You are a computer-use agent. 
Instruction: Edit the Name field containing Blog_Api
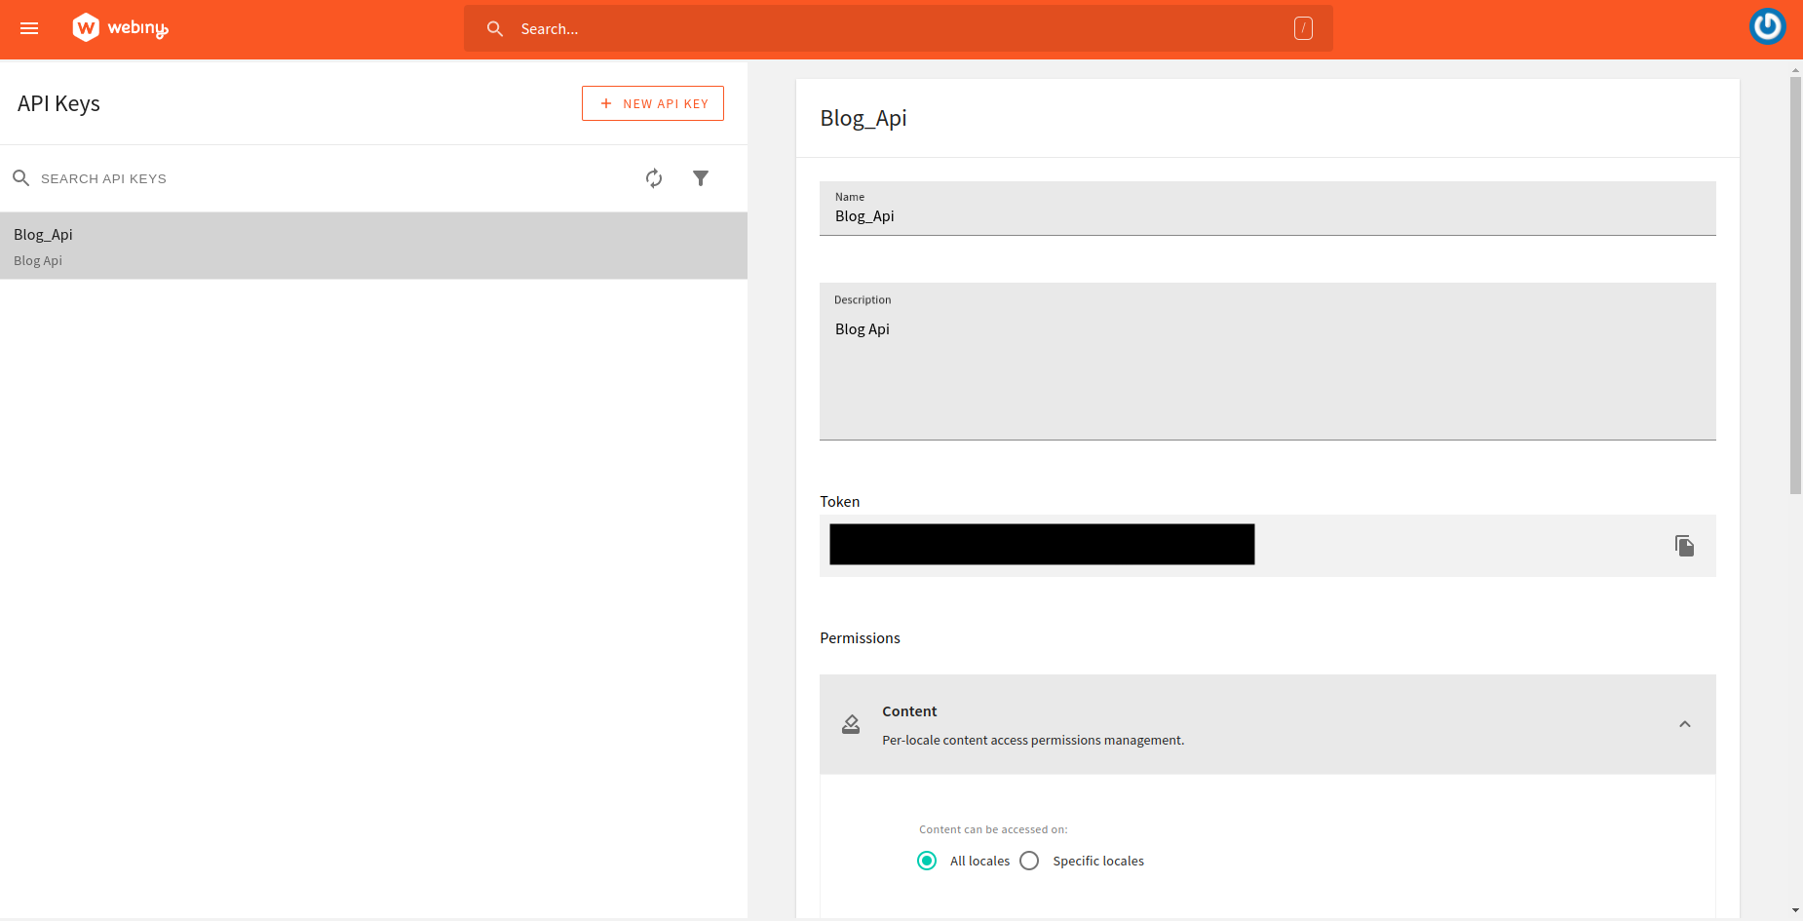1267,216
